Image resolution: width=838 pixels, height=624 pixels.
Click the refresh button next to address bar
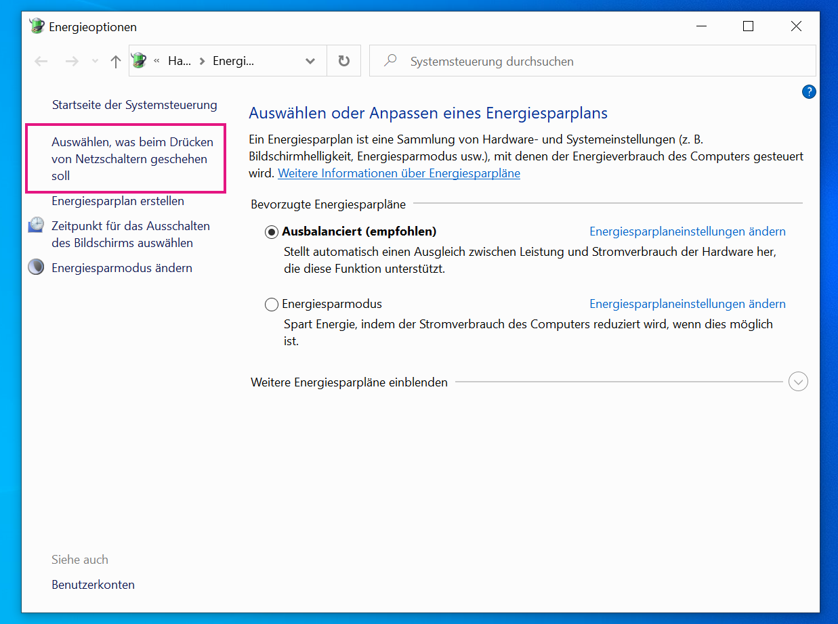(x=344, y=61)
